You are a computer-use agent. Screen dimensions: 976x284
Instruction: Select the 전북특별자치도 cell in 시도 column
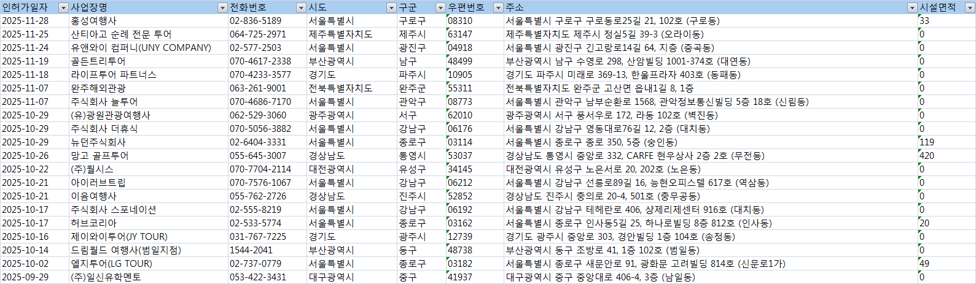351,88
